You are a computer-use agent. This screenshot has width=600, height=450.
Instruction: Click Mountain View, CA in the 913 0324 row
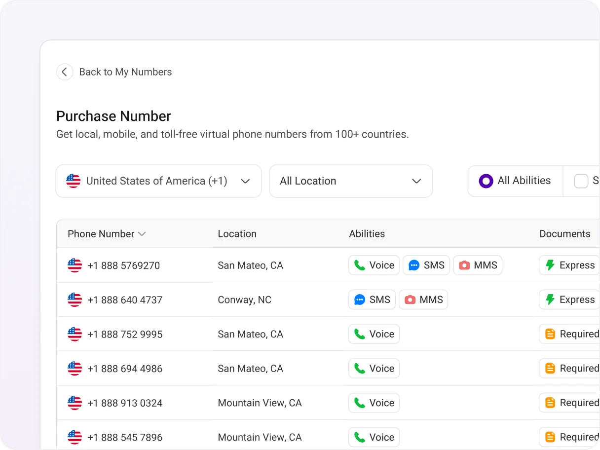click(260, 403)
